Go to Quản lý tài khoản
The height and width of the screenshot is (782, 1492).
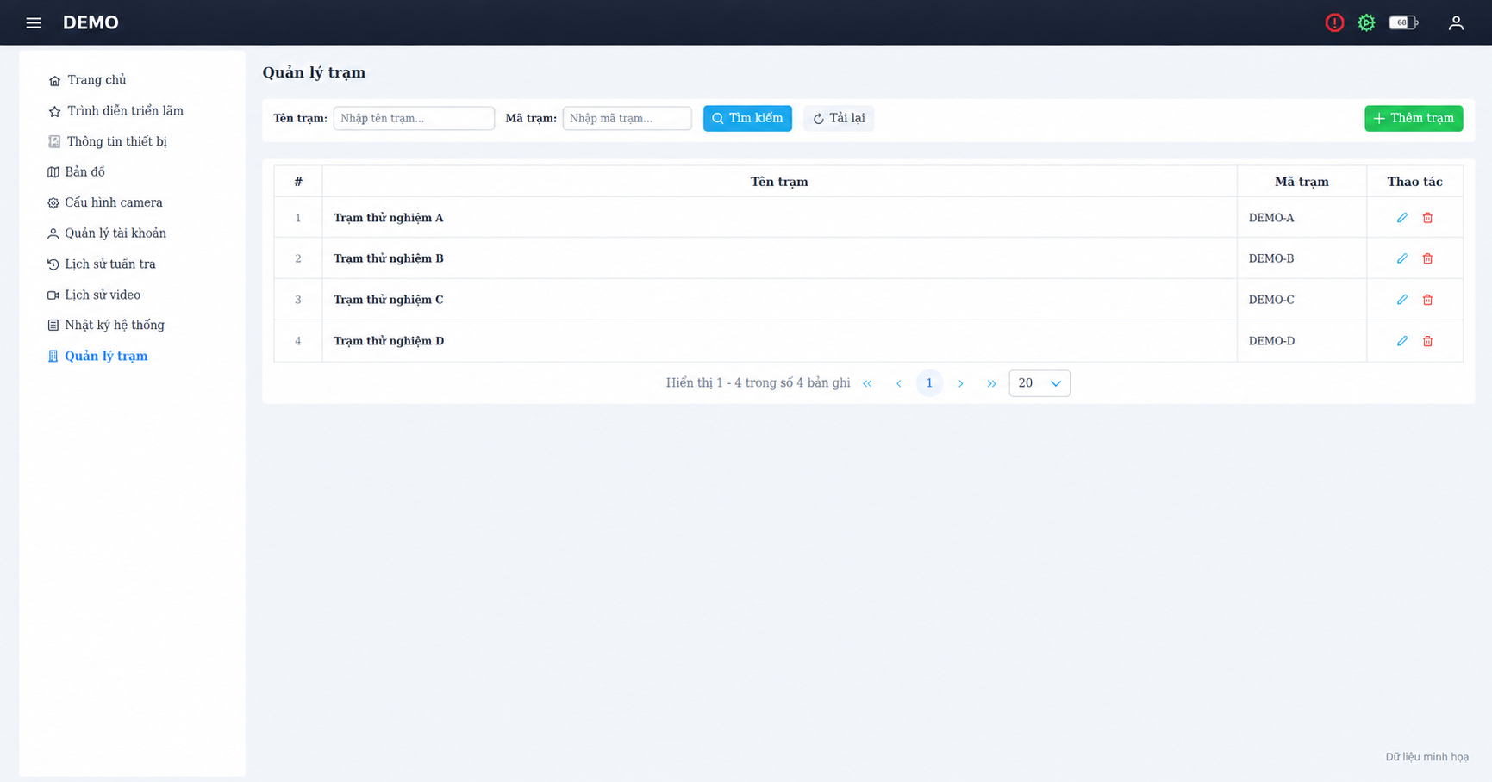click(x=107, y=233)
